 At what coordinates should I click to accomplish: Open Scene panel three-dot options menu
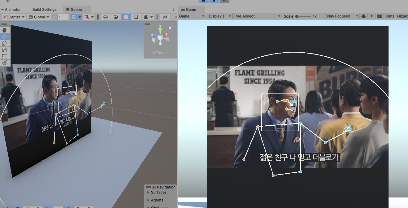point(173,10)
